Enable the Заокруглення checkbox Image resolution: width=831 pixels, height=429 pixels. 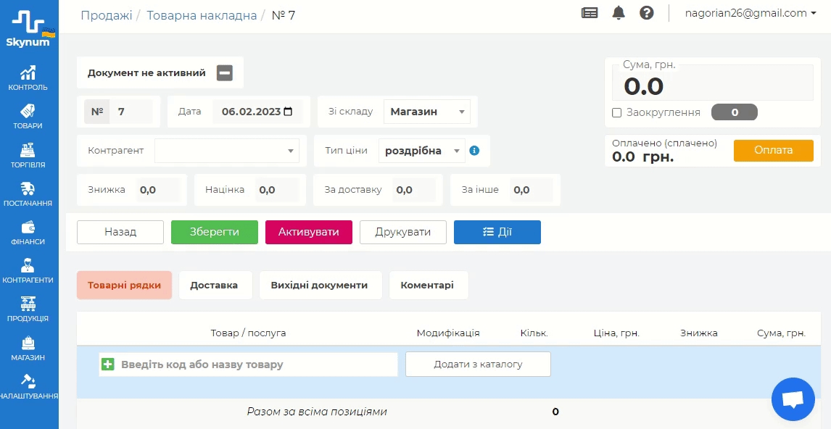(617, 112)
